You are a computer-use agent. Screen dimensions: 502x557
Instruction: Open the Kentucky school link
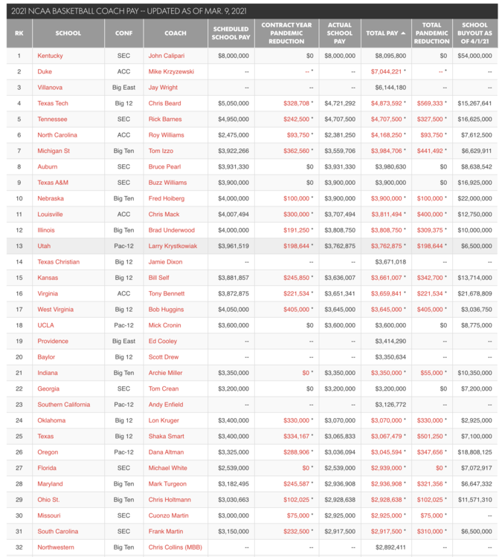pyautogui.click(x=51, y=56)
